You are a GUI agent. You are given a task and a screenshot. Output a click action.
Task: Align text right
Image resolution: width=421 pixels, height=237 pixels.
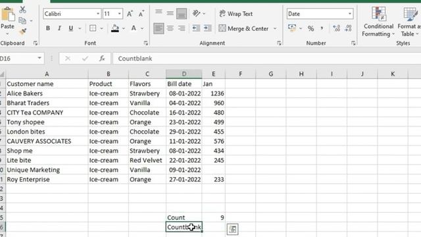(x=182, y=28)
